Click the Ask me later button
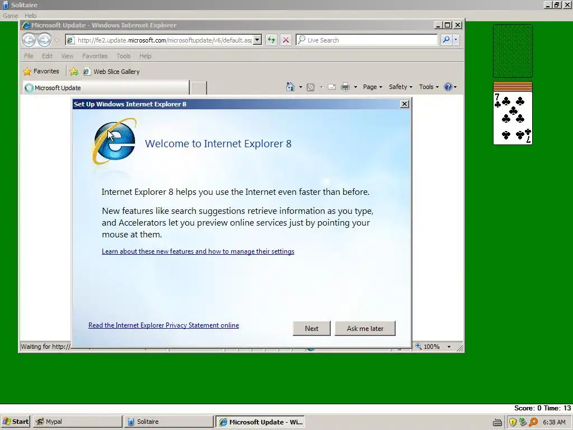The image size is (573, 430). click(x=365, y=328)
